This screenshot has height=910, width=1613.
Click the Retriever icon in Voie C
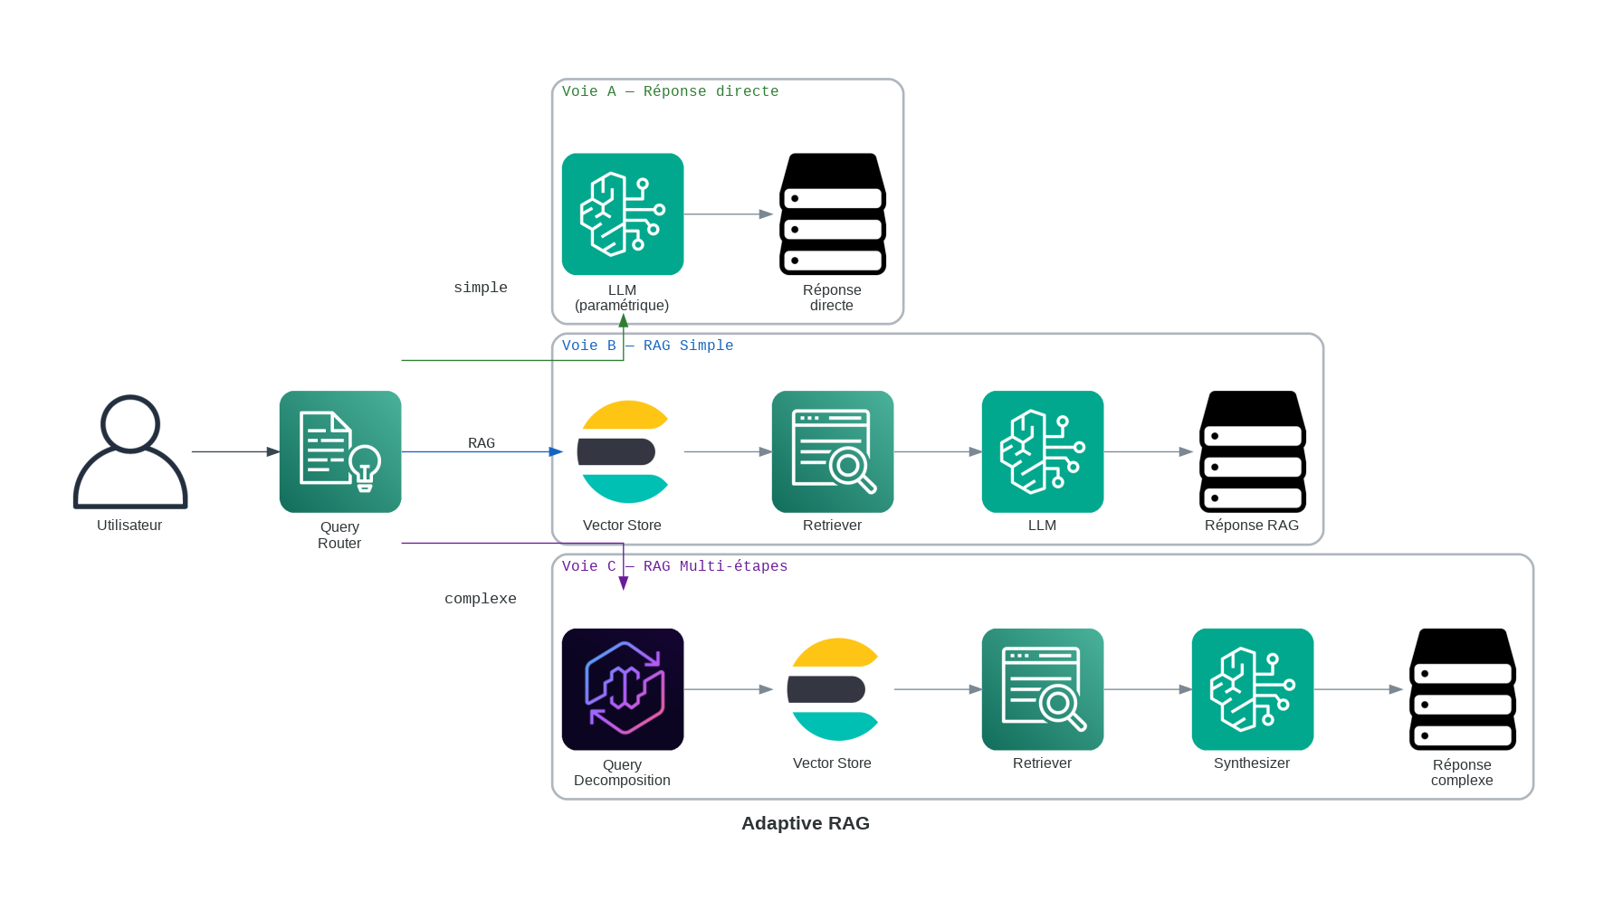(1042, 689)
